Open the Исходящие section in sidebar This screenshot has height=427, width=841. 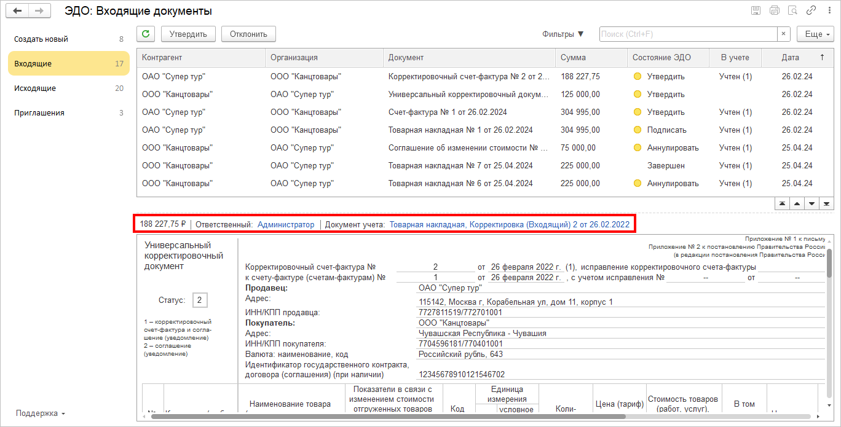(35, 88)
